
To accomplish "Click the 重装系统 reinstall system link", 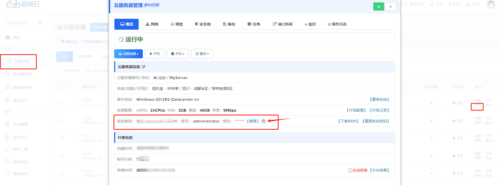I will click(379, 99).
